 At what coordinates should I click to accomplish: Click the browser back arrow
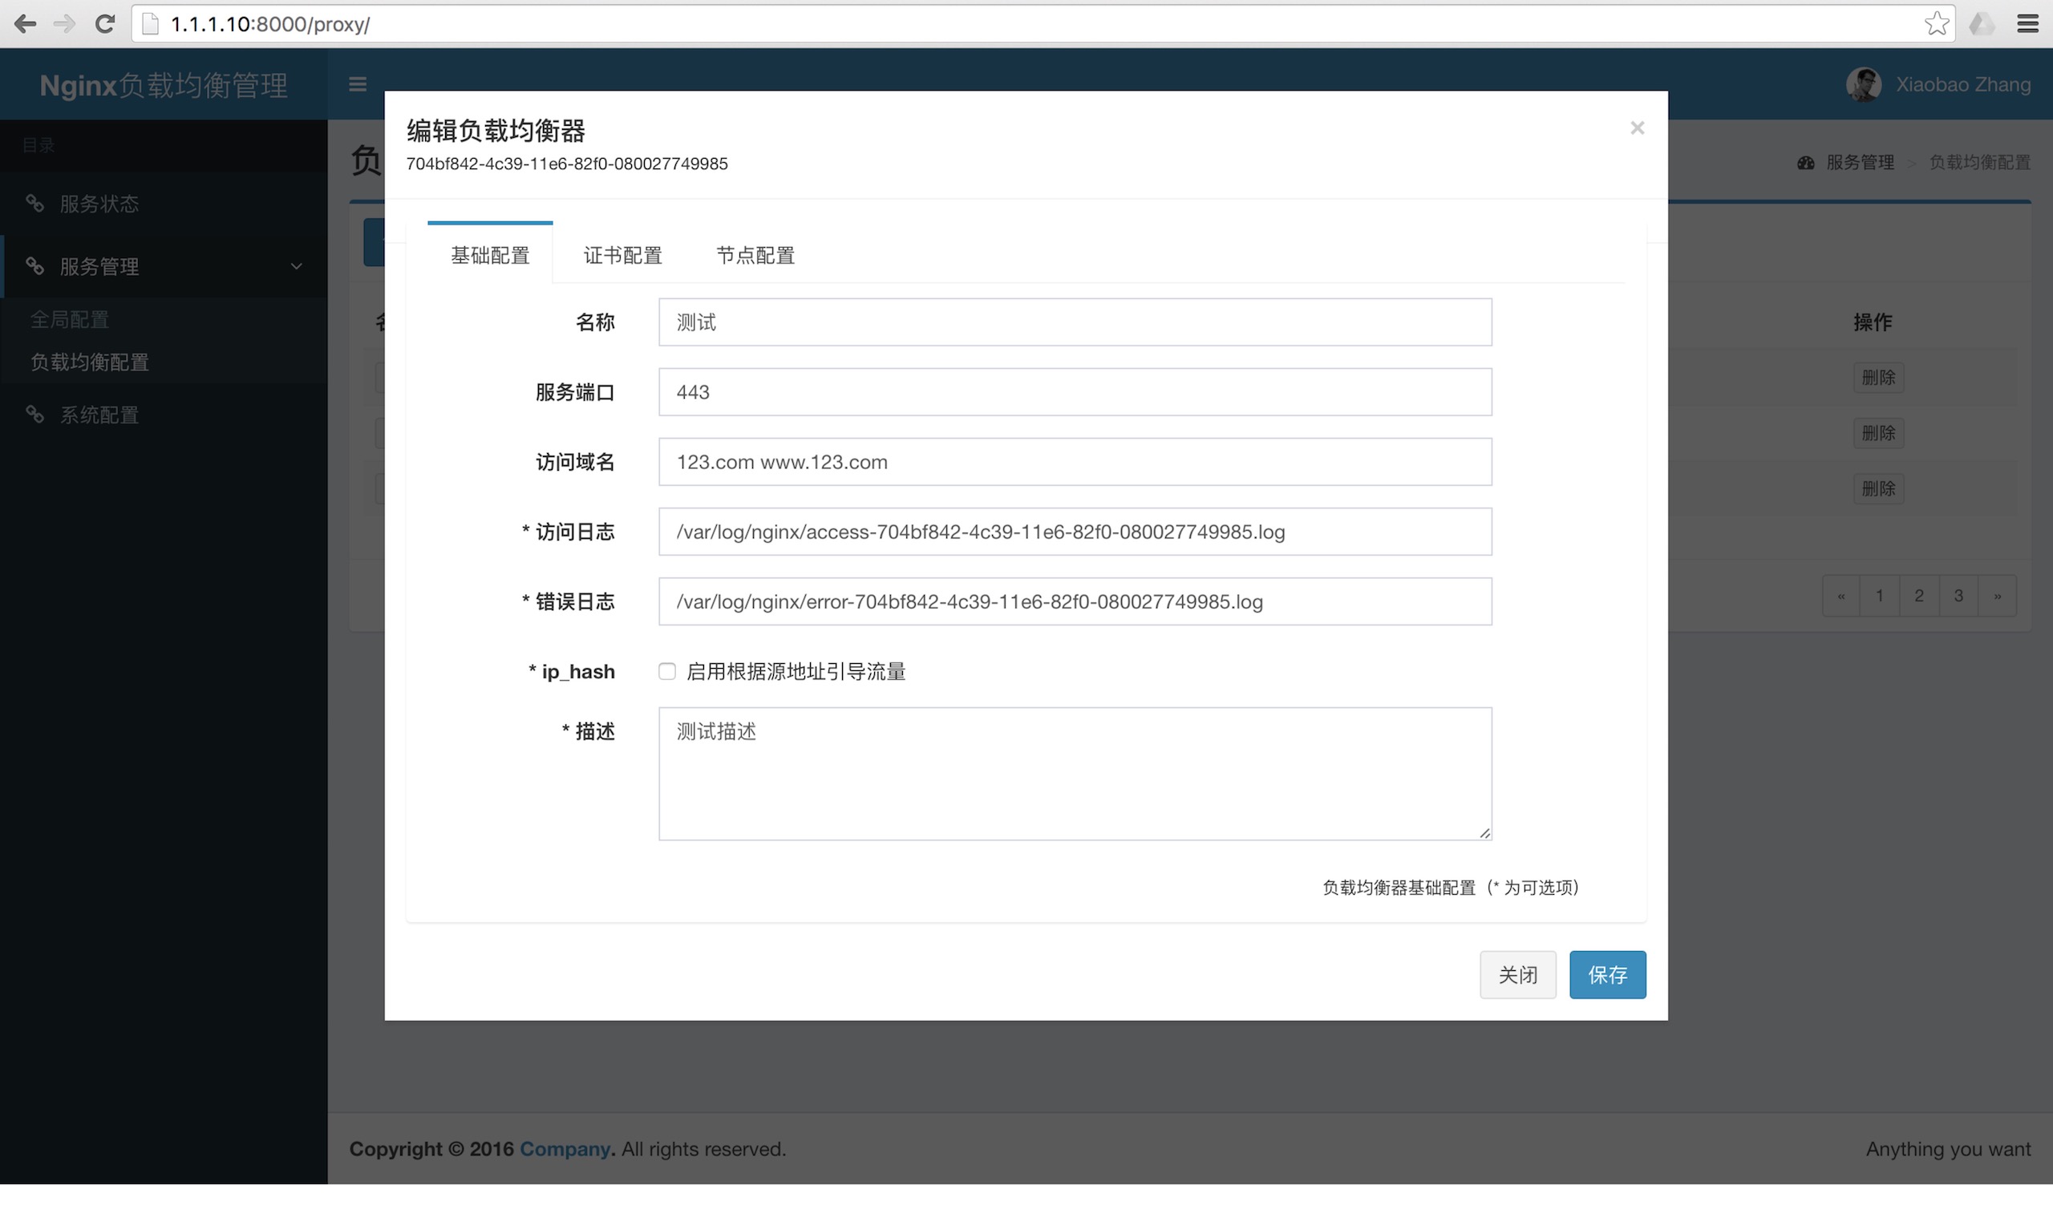tap(25, 24)
